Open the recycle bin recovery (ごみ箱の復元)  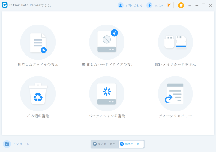(x=38, y=94)
